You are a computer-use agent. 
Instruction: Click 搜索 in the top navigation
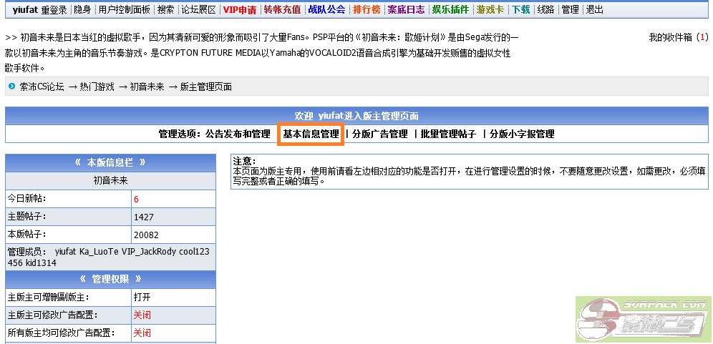click(x=165, y=10)
